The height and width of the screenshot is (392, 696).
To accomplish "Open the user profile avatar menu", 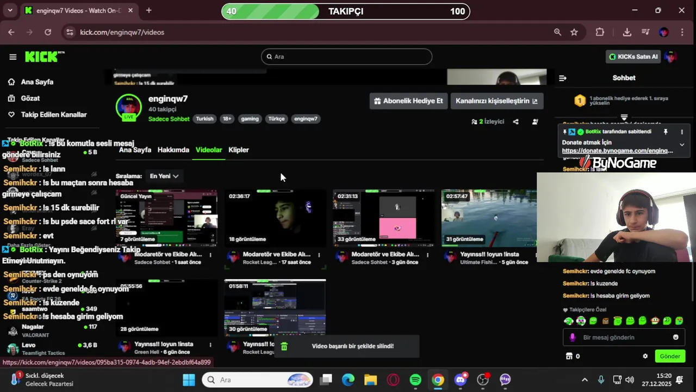I will tap(670, 57).
